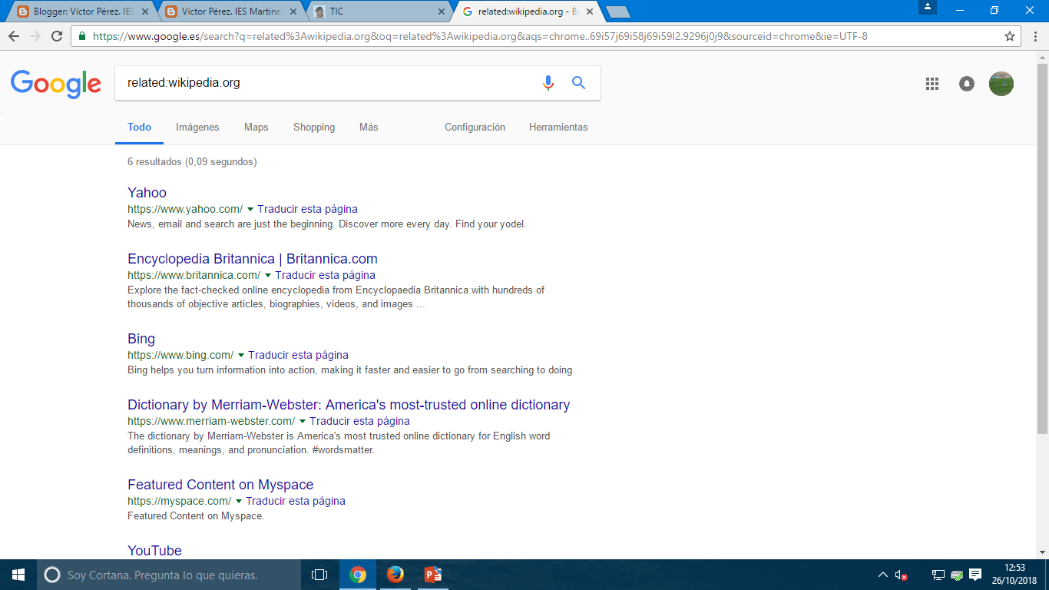Open the YouTube result link
This screenshot has width=1049, height=590.
click(154, 551)
